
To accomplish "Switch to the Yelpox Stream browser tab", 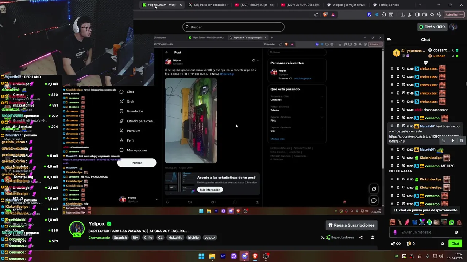I will pyautogui.click(x=161, y=5).
